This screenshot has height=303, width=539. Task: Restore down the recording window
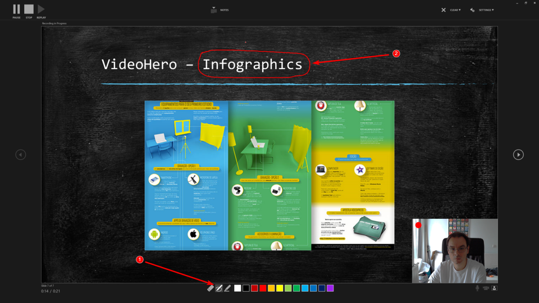click(526, 3)
